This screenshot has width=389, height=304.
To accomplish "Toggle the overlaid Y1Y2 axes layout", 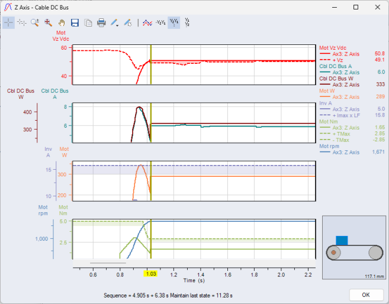I will [x=160, y=22].
